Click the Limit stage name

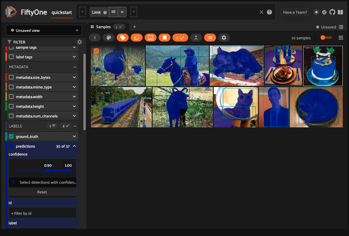[97, 12]
